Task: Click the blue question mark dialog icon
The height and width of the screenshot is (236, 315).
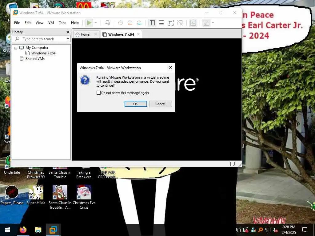Action: [85, 80]
